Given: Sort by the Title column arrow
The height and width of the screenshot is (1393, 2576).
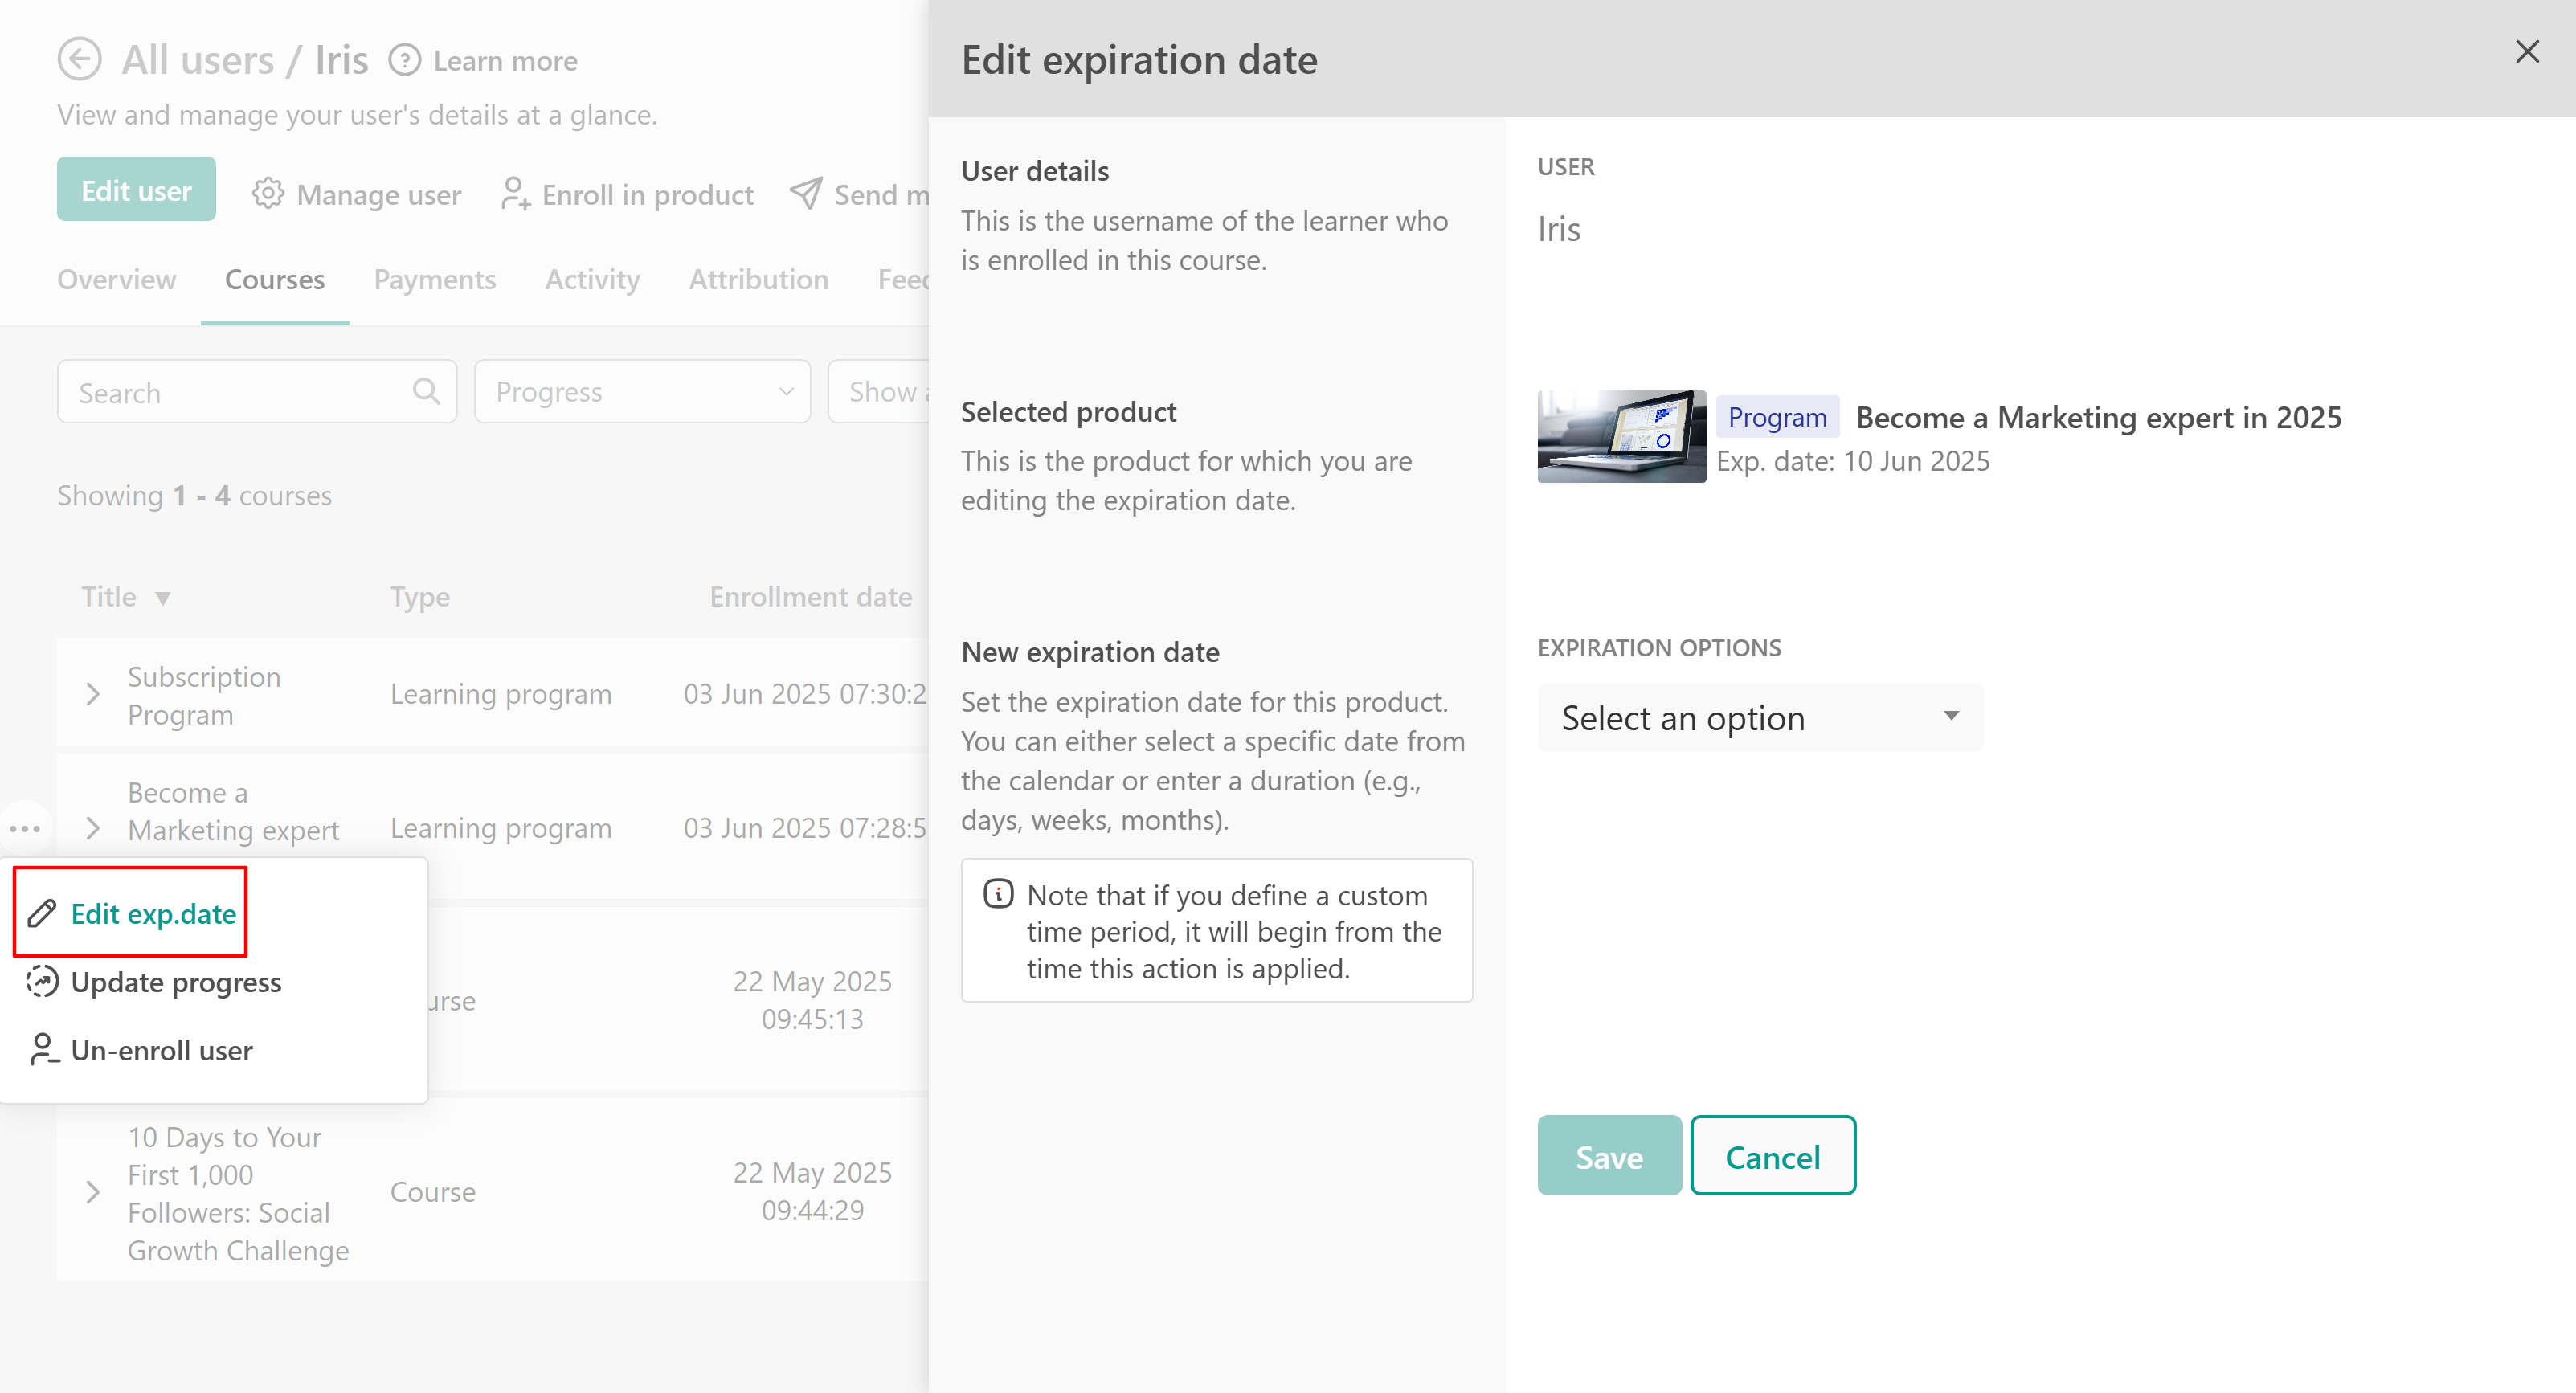Looking at the screenshot, I should click(163, 598).
